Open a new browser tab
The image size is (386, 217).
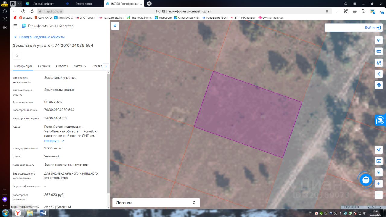tap(149, 4)
